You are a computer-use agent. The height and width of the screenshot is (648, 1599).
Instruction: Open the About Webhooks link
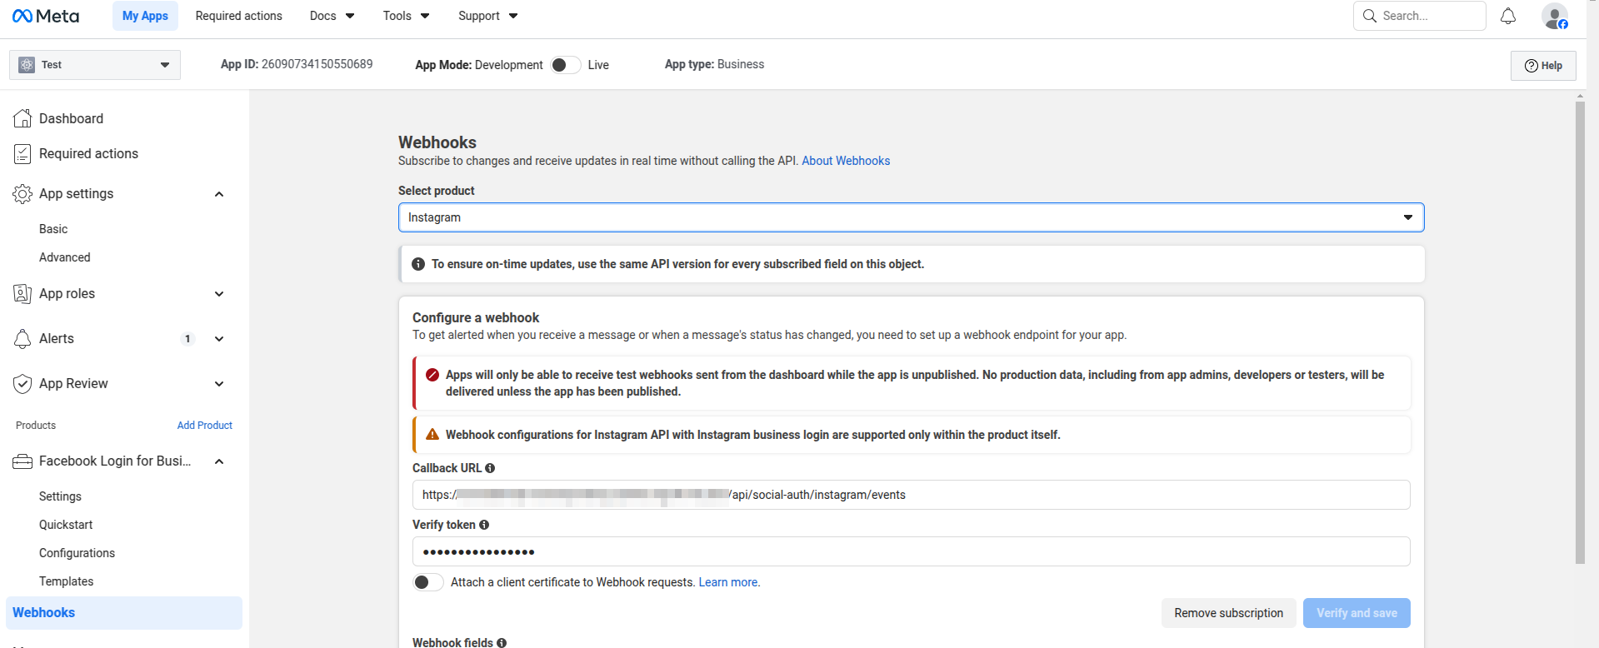click(x=846, y=161)
